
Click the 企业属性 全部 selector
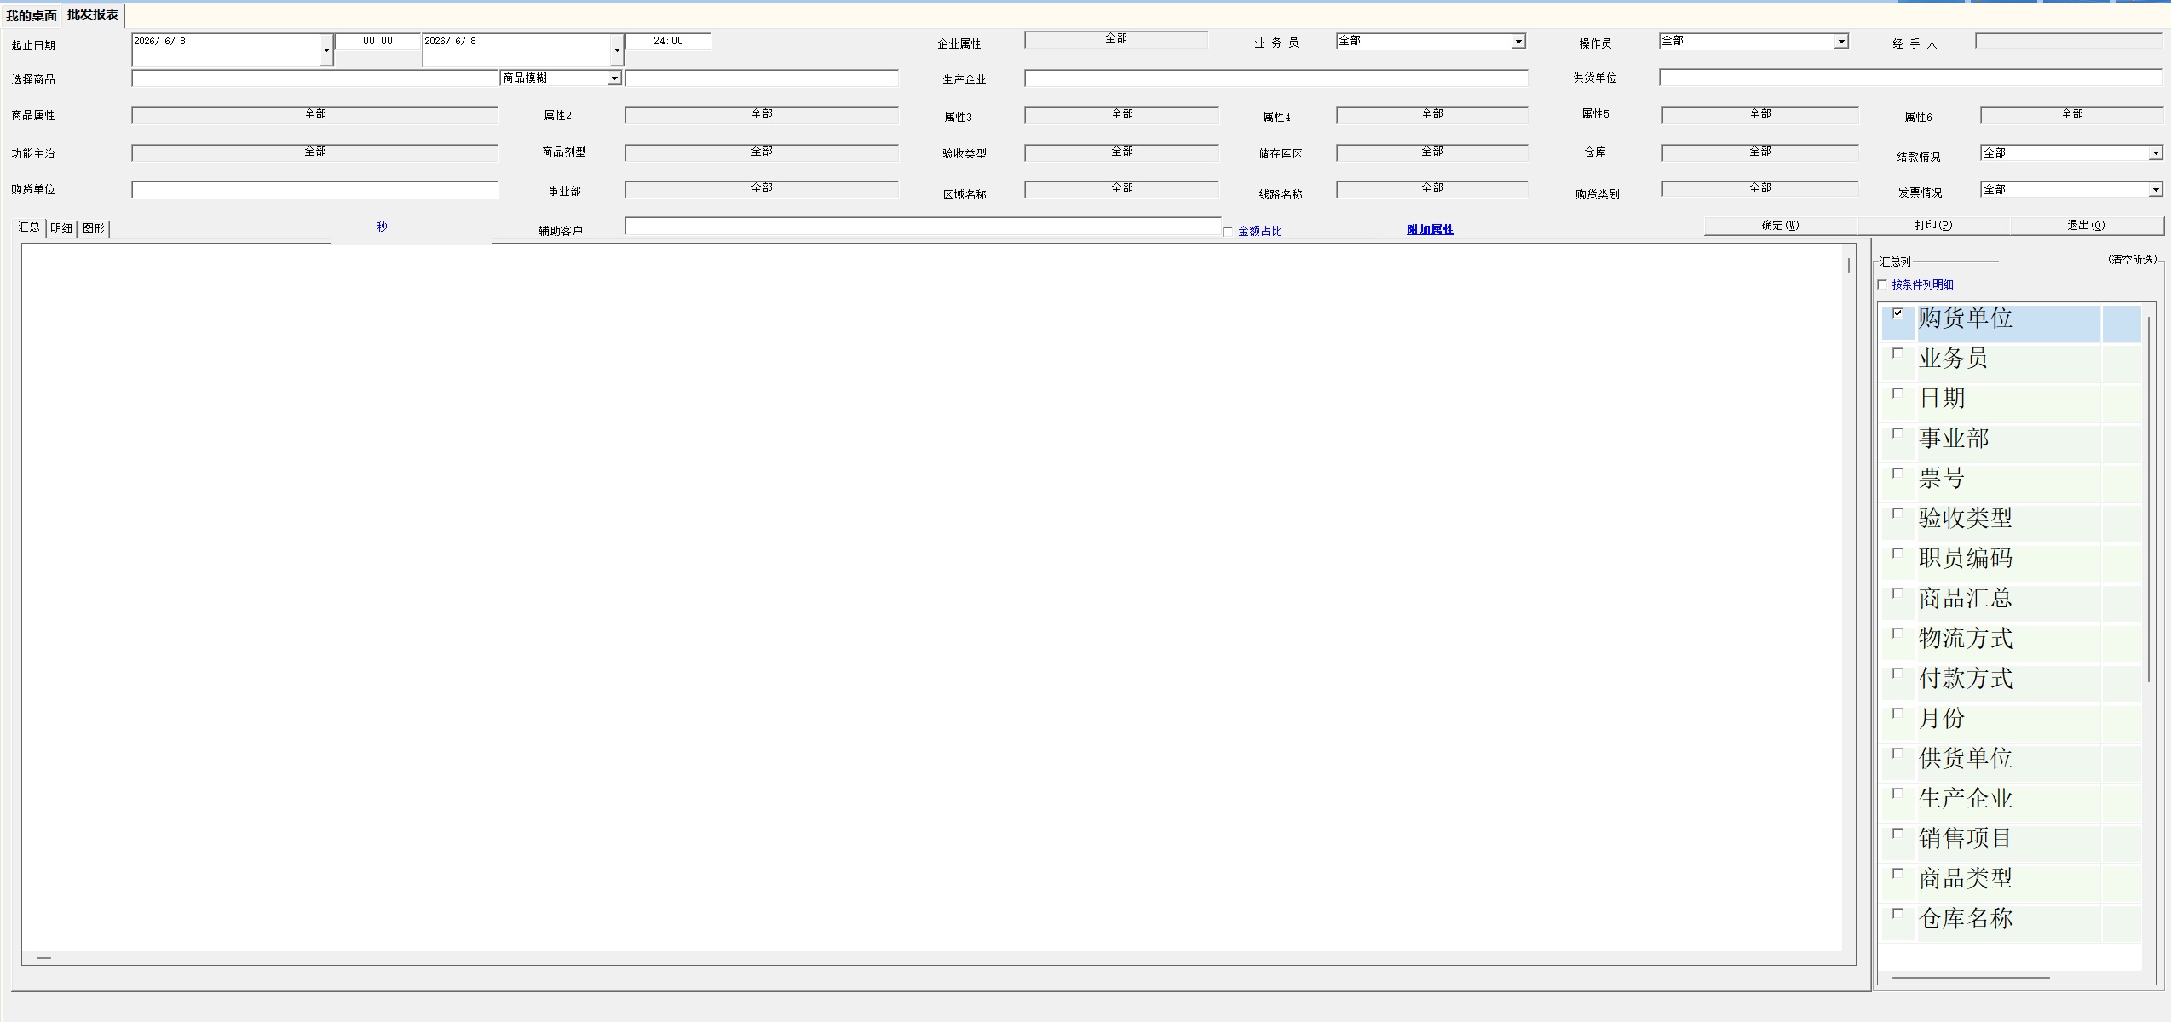point(1116,40)
